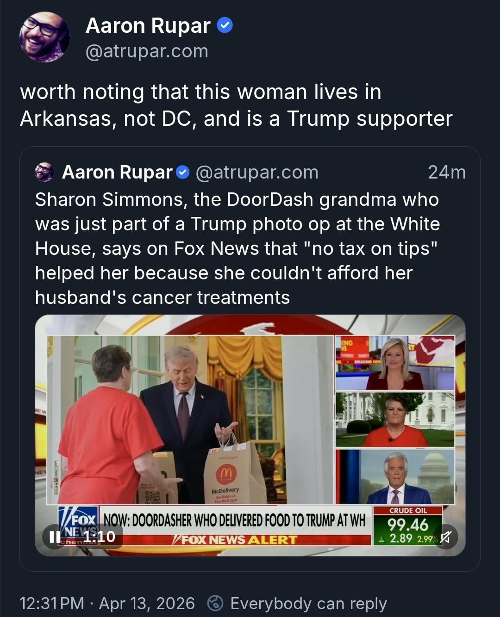The height and width of the screenshot is (617, 500).
Task: Click the verified badge in quoted post
Action: pos(183,173)
